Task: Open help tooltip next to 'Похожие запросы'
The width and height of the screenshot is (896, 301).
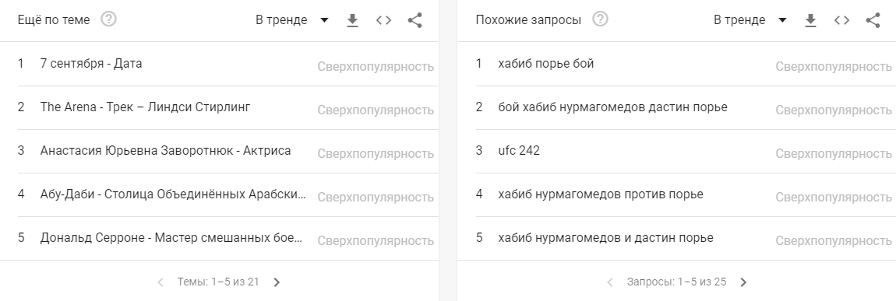Action: (600, 19)
